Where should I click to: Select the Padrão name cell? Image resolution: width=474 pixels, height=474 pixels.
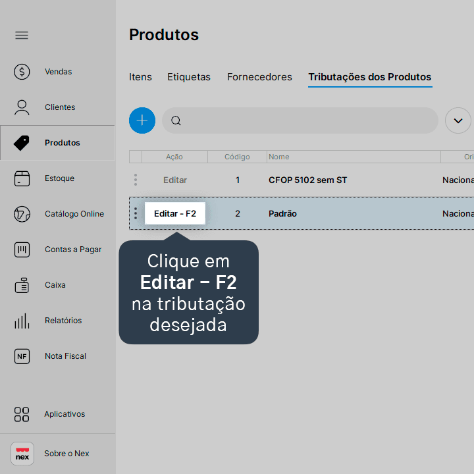(x=282, y=214)
